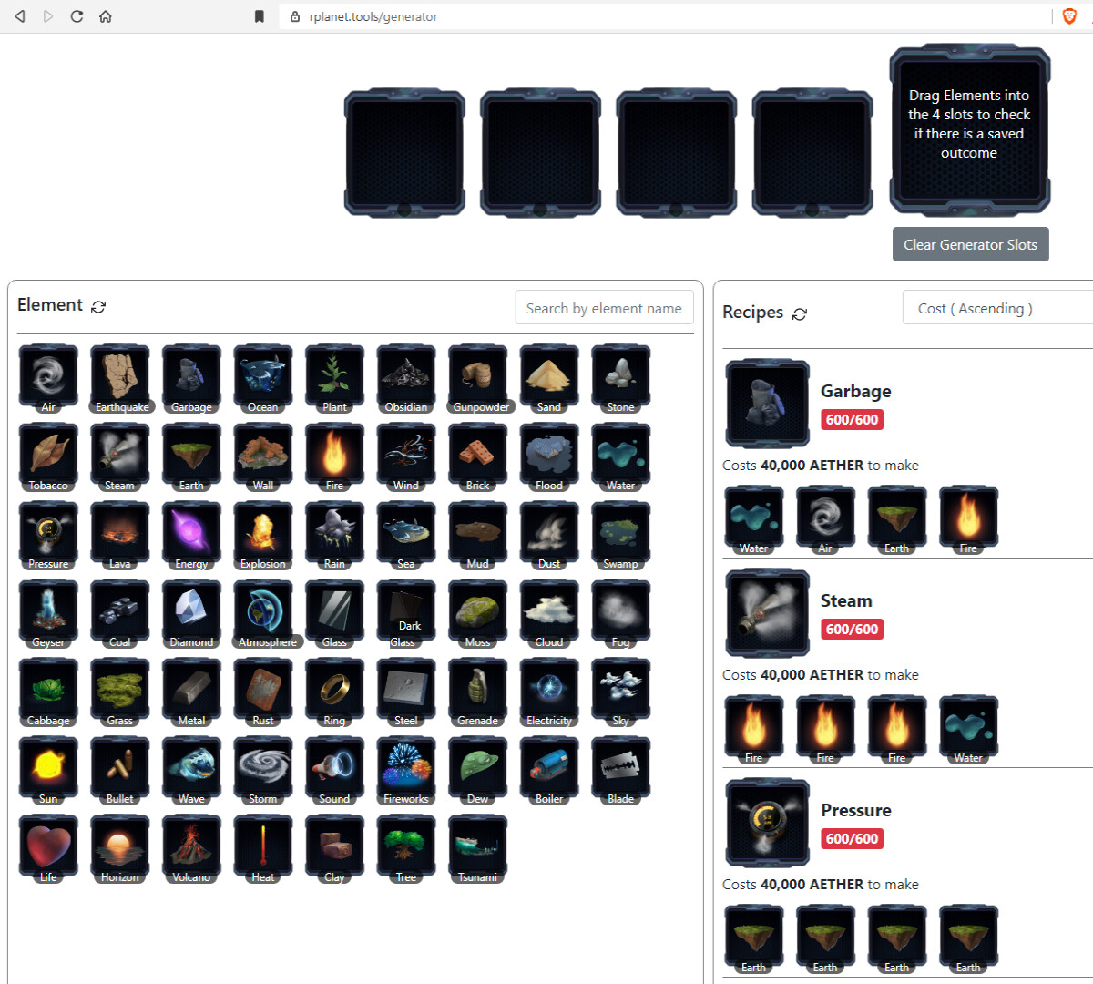The image size is (1093, 984).
Task: Click the 600/600 badge under Garbage
Action: point(852,419)
